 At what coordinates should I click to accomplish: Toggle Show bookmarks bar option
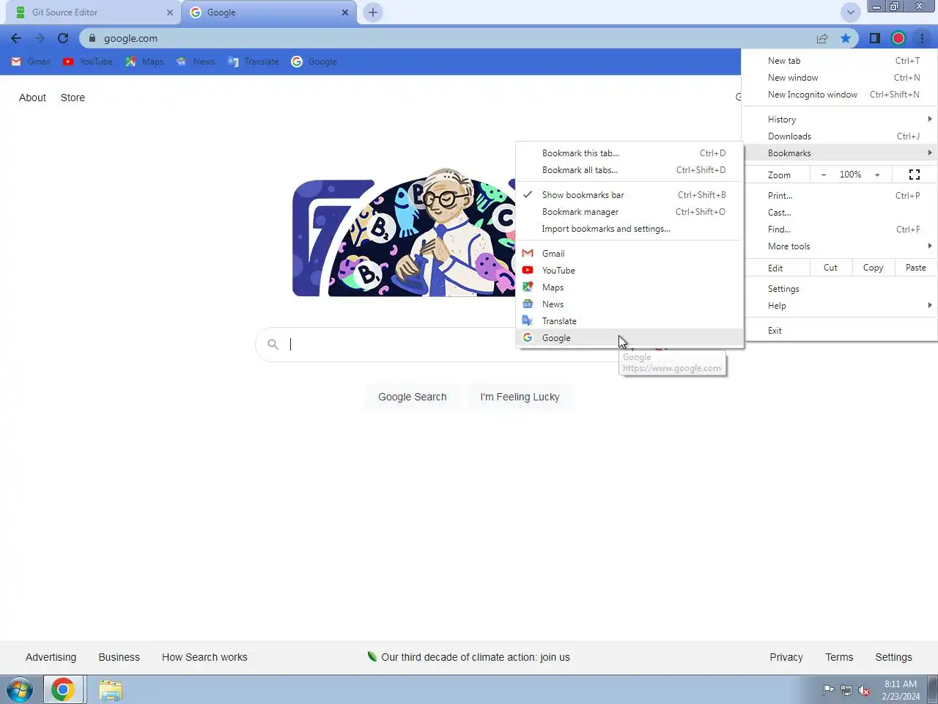pyautogui.click(x=629, y=195)
